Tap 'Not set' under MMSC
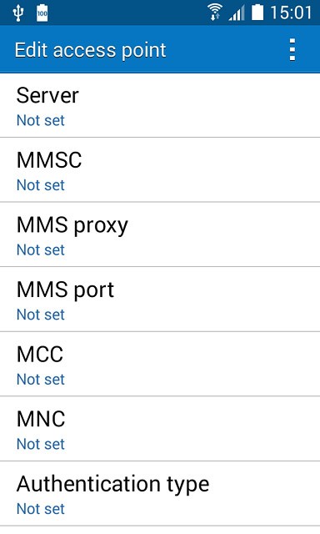 click(x=41, y=185)
